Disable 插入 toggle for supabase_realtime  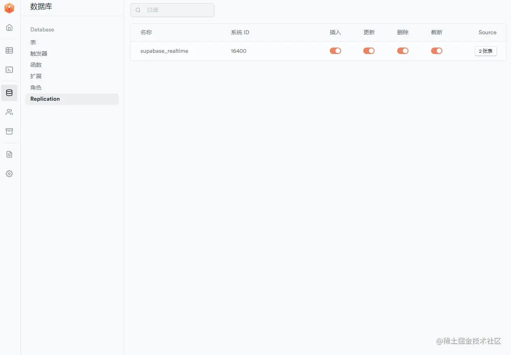[x=335, y=51]
